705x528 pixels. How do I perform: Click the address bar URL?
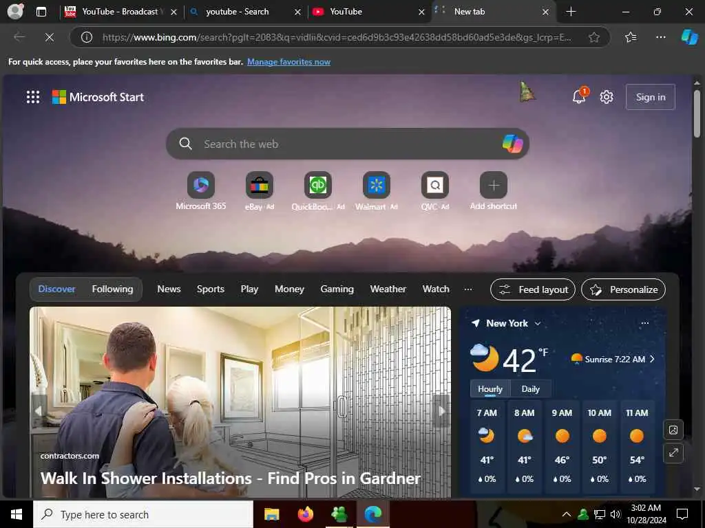pyautogui.click(x=337, y=37)
